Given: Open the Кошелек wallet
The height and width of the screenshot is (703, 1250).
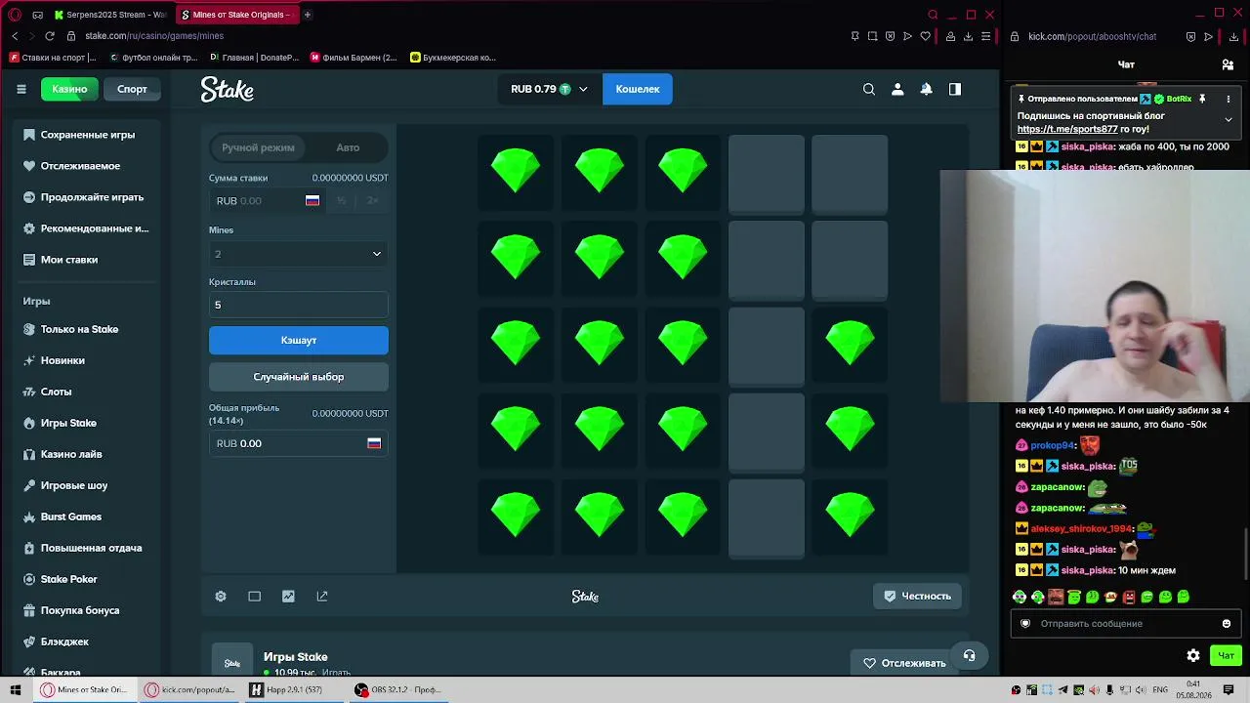Looking at the screenshot, I should 638,89.
